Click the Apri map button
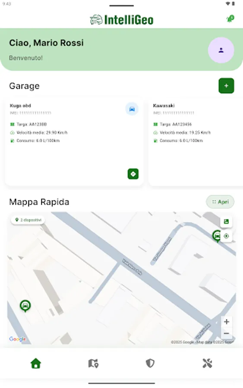Screen dimensions: 243x388 click(220, 202)
